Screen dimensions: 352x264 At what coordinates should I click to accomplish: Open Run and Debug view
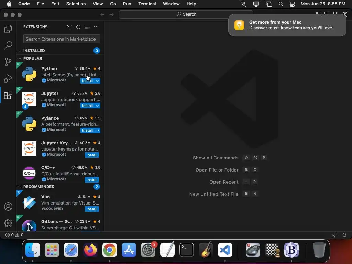8,78
